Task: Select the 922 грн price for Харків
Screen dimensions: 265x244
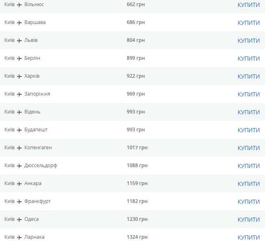Action: [x=135, y=76]
